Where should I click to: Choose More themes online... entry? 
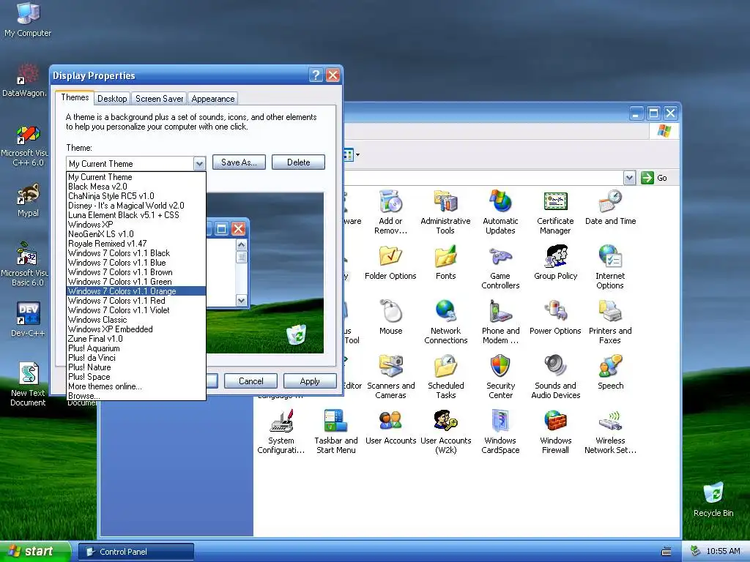[x=136, y=386]
